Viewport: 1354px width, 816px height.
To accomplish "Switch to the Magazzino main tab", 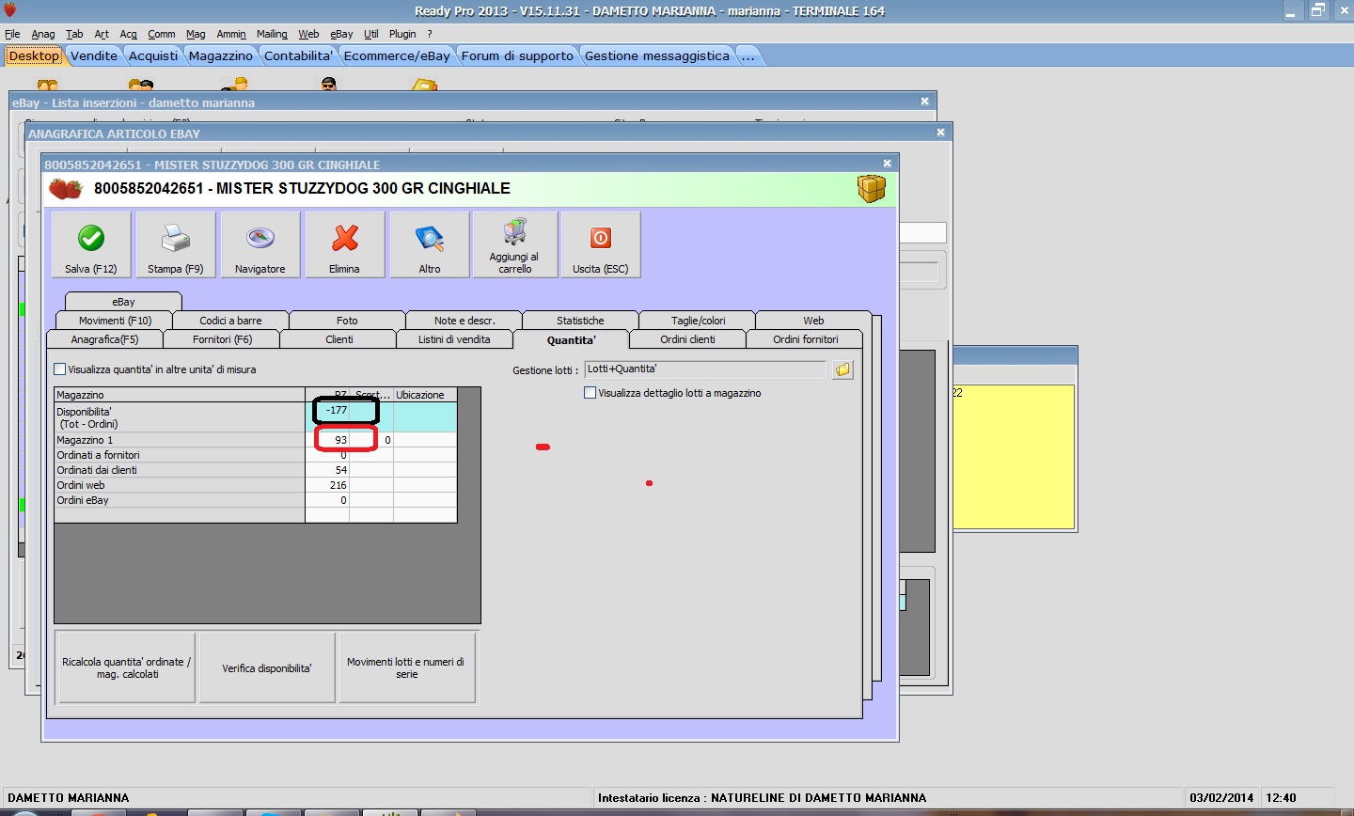I will 221,55.
